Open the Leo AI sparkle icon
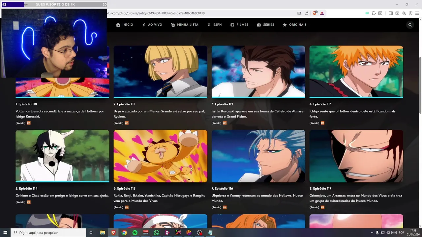 click(x=404, y=13)
